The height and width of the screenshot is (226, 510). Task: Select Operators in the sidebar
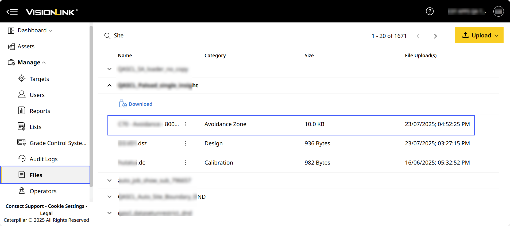click(x=43, y=191)
